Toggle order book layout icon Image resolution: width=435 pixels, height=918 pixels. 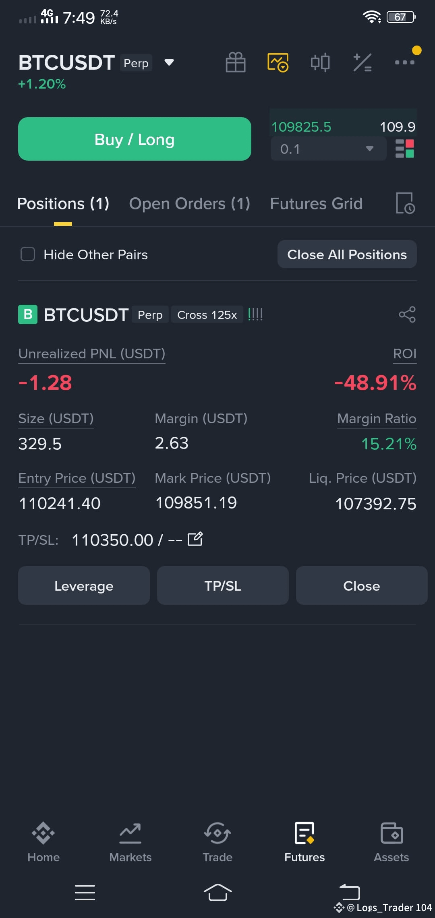tap(405, 149)
